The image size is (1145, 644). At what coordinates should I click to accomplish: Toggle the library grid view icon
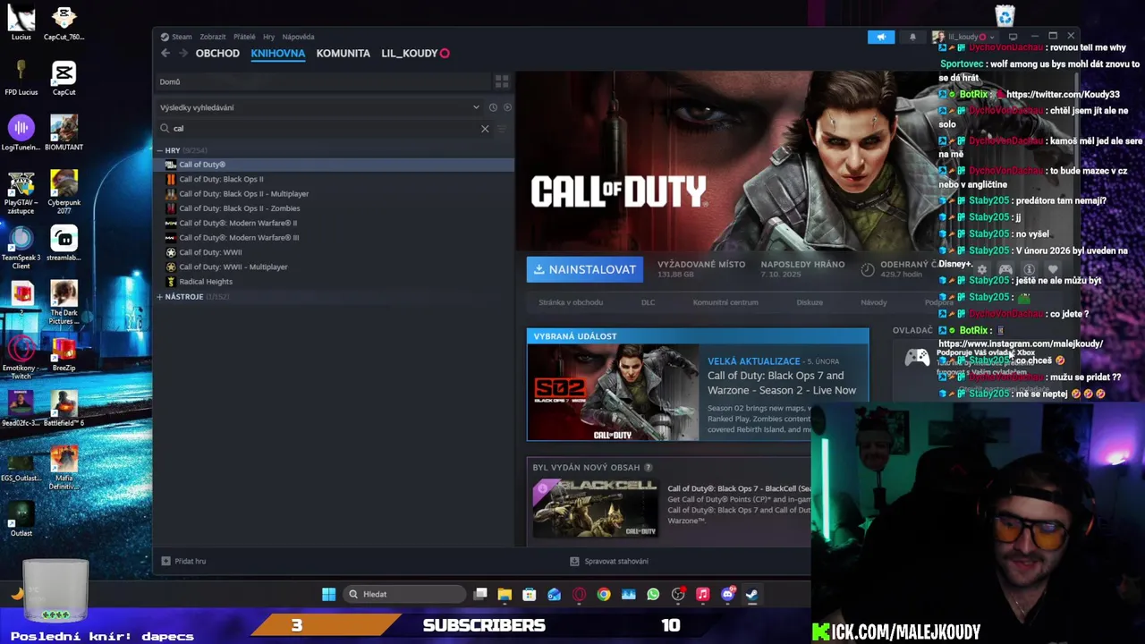502,81
